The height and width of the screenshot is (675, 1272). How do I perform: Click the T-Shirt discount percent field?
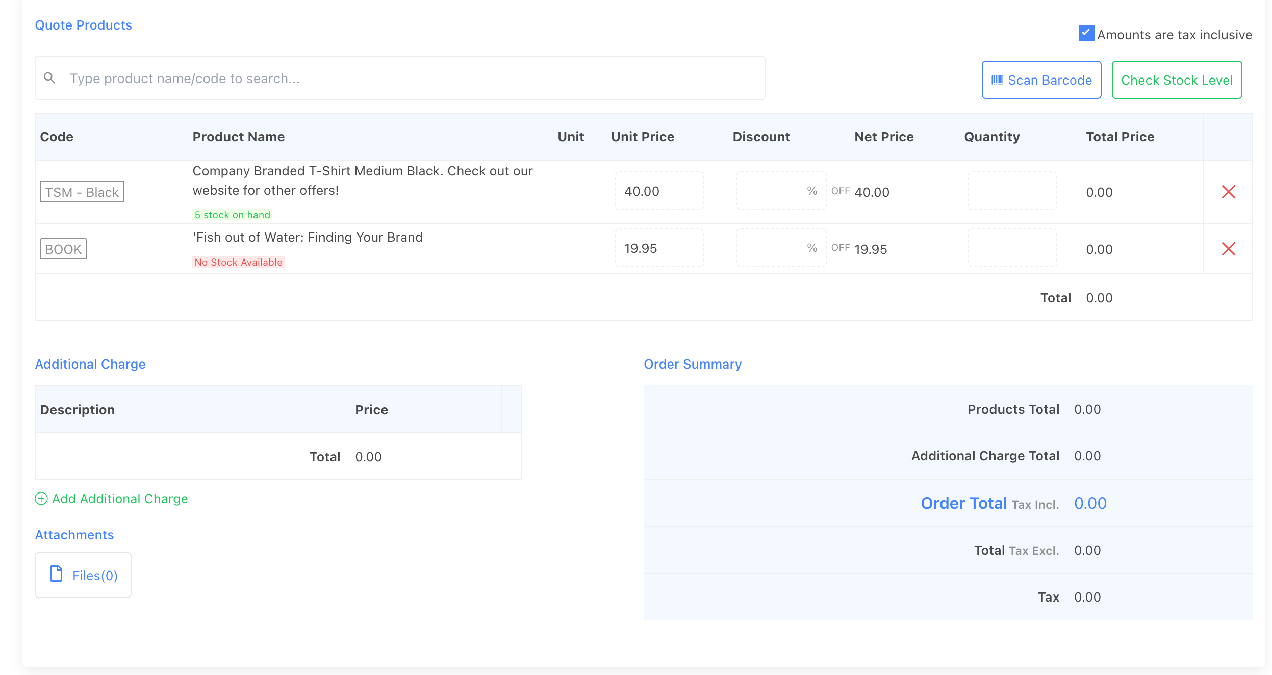(x=775, y=191)
